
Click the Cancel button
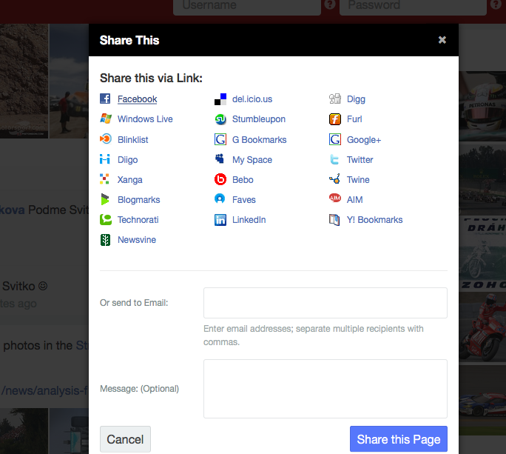125,439
